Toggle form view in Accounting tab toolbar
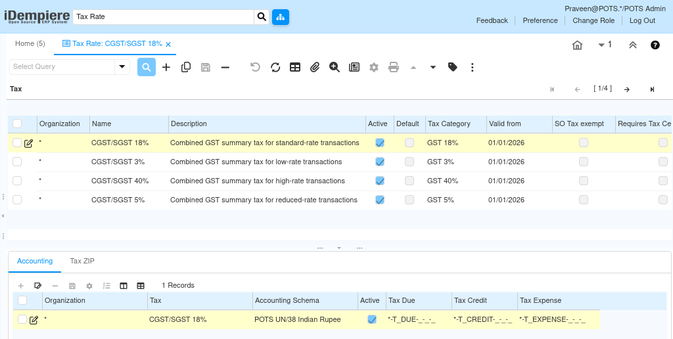The image size is (673, 339). [x=124, y=286]
